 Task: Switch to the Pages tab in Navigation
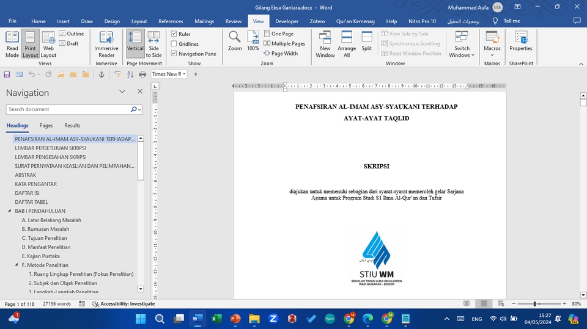(46, 125)
